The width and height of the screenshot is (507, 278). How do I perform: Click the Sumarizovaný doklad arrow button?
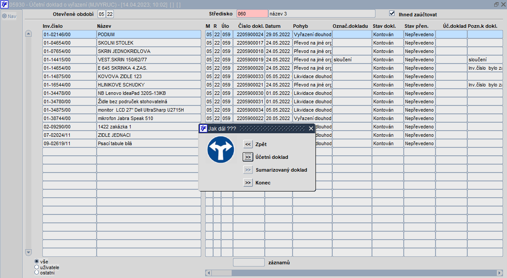(x=248, y=170)
